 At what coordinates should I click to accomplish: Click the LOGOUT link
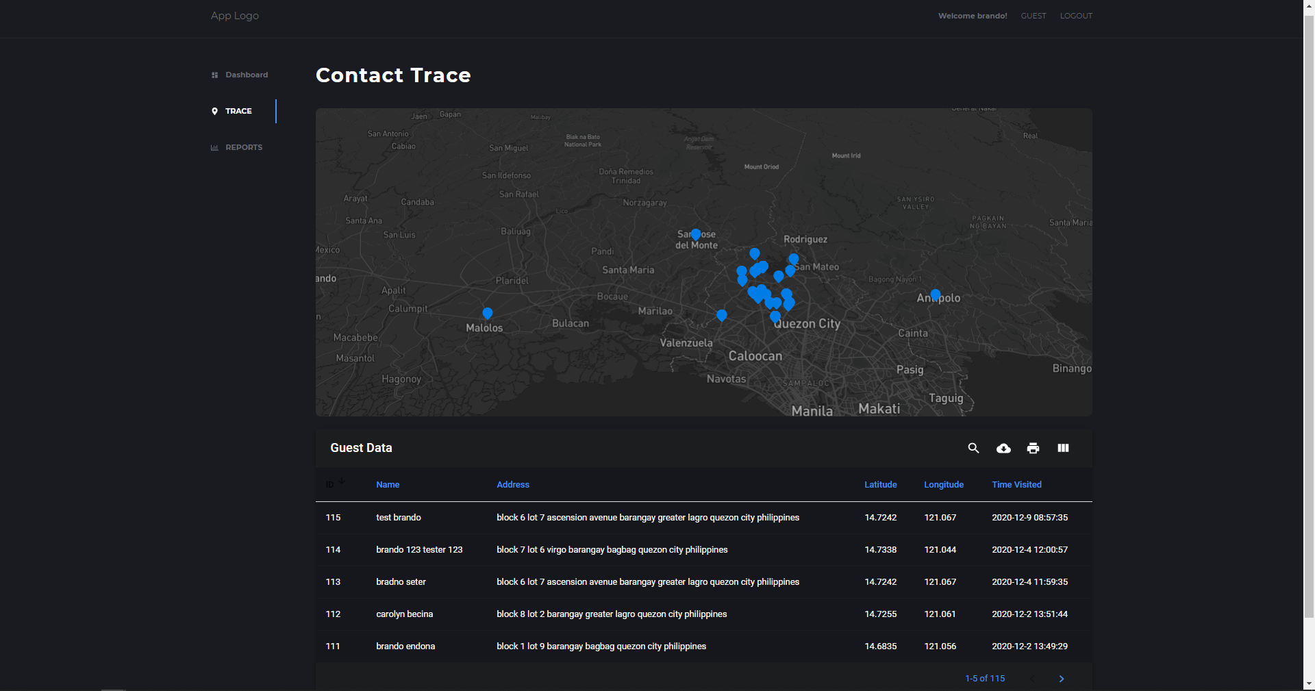1076,16
